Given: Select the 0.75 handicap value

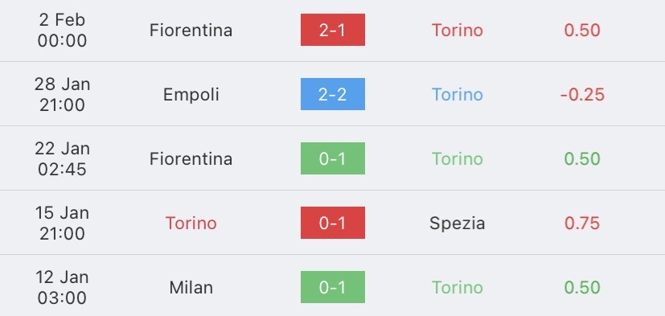Looking at the screenshot, I should pyautogui.click(x=582, y=223).
